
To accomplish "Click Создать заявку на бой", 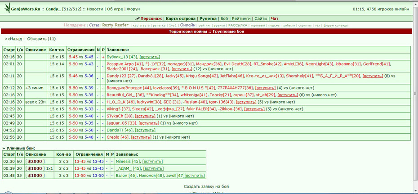I will pyautogui.click(x=206, y=186).
